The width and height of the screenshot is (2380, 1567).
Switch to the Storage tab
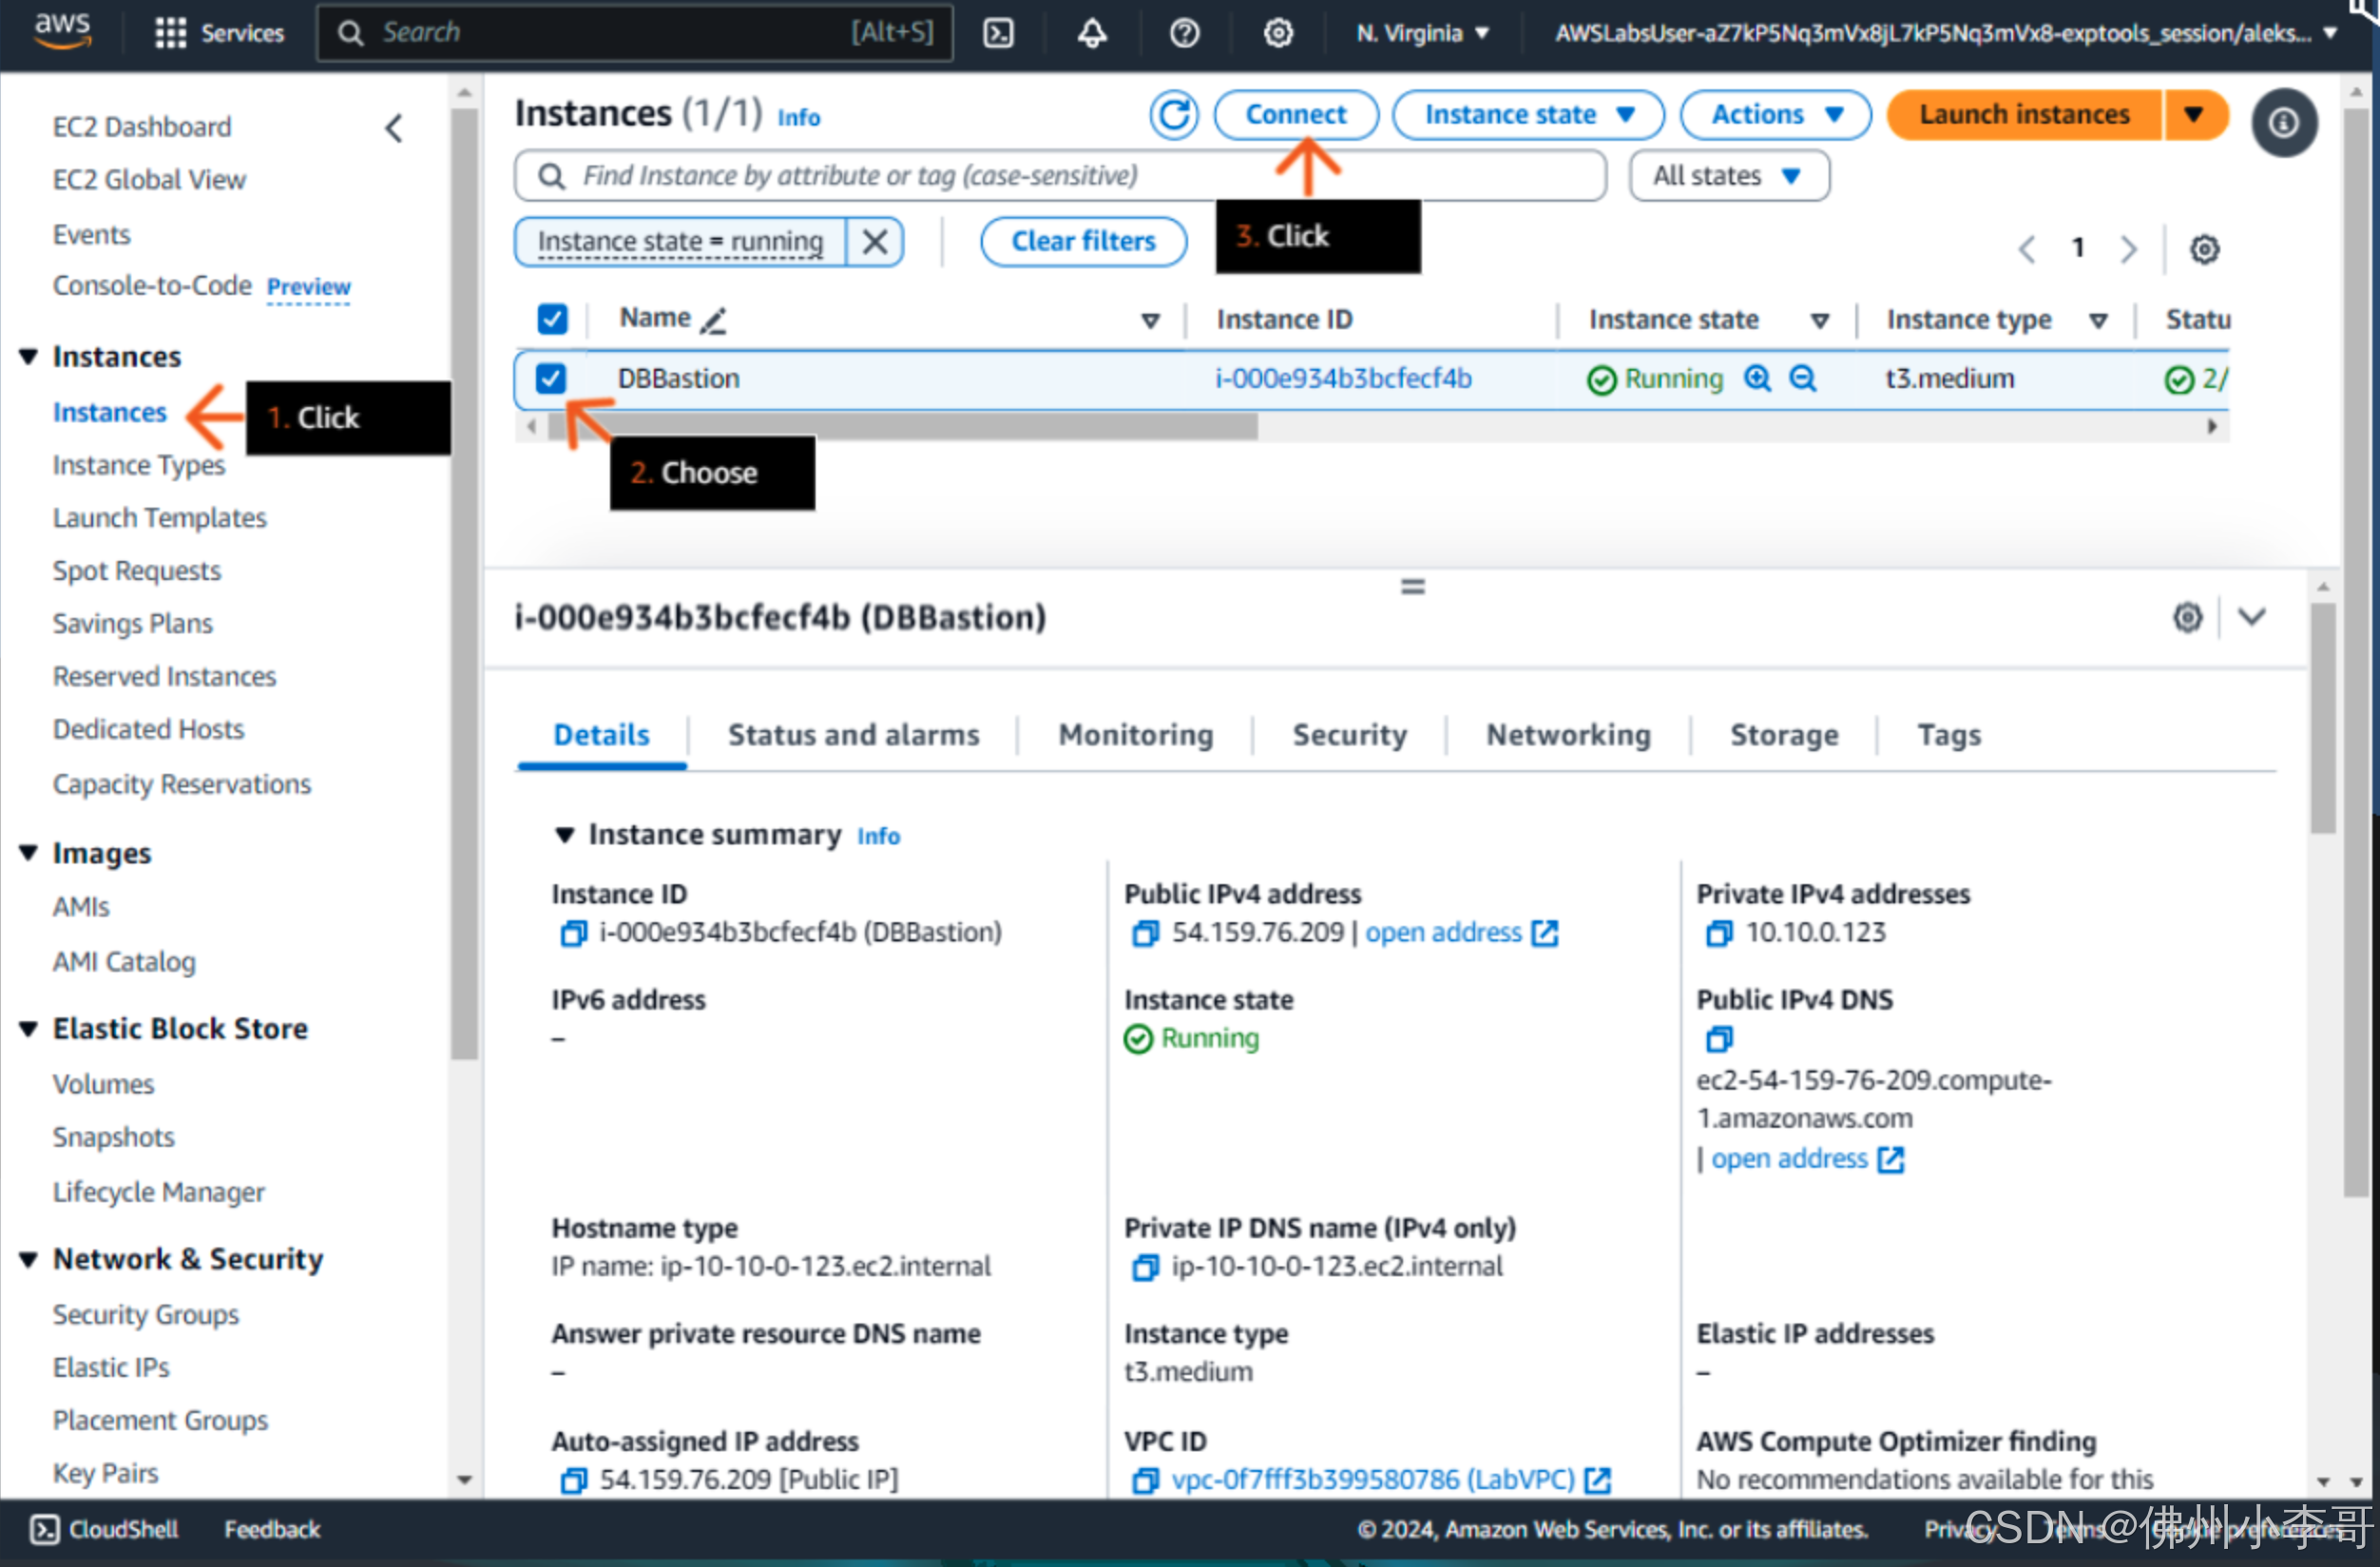point(1784,735)
